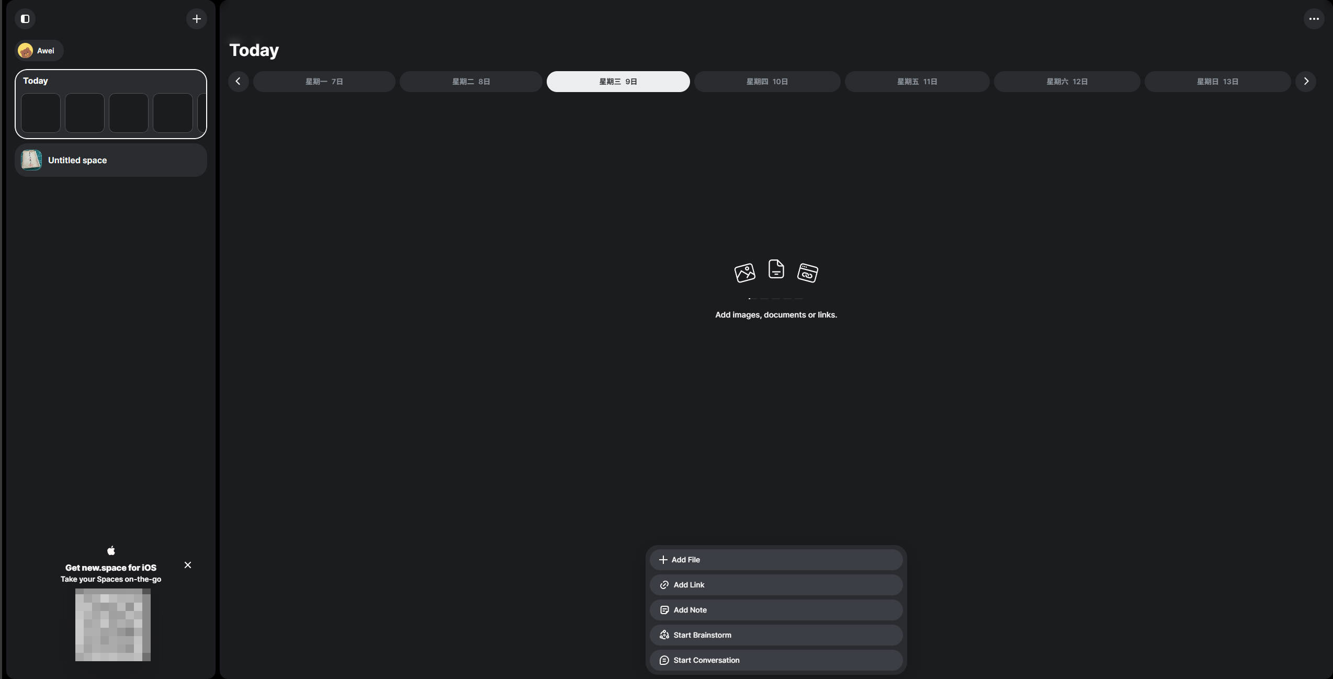Screen dimensions: 1333x679
Task: Click the link browser icon in the empty state
Action: tap(808, 273)
